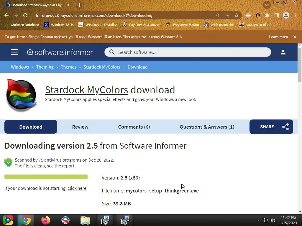Click the green antivirus shield icon
This screenshot has height=226, width=302.
(9, 163)
